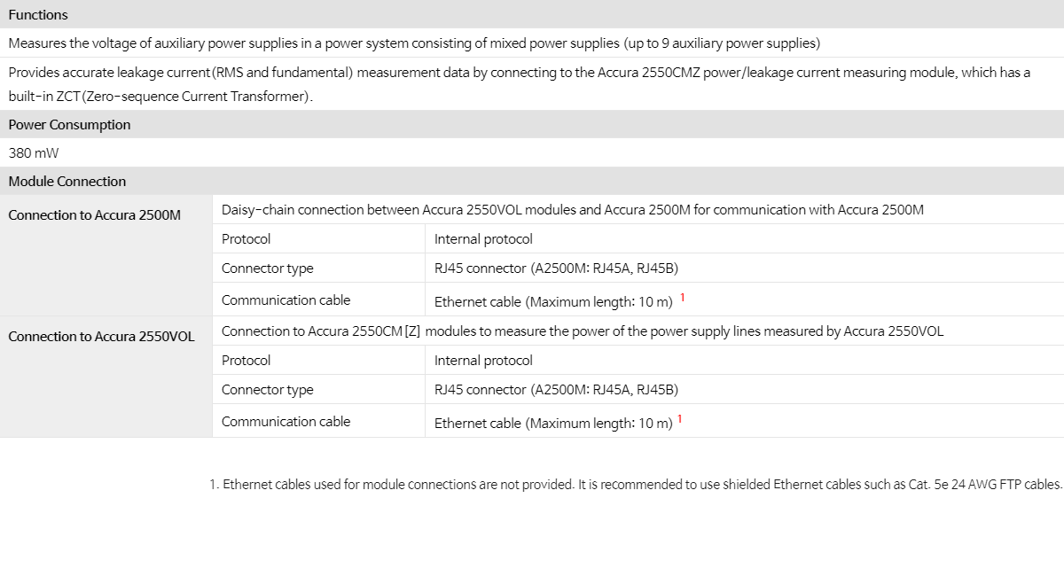The width and height of the screenshot is (1064, 576).
Task: Open footnote 1 marker in 2550VOL cable row
Action: [x=680, y=419]
